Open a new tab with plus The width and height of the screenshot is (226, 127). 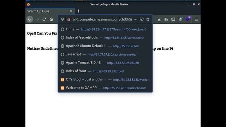click(78, 11)
